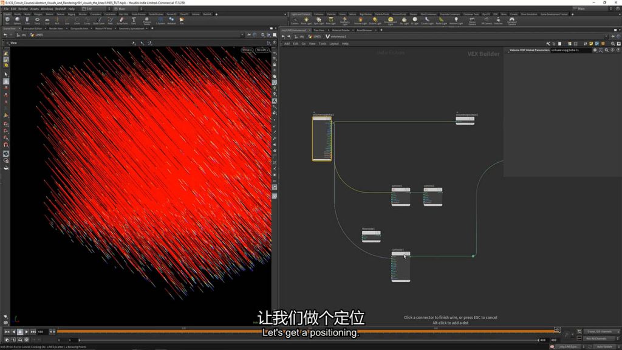622x350 pixels.
Task: Select the File shelf tool
Action: point(182,20)
